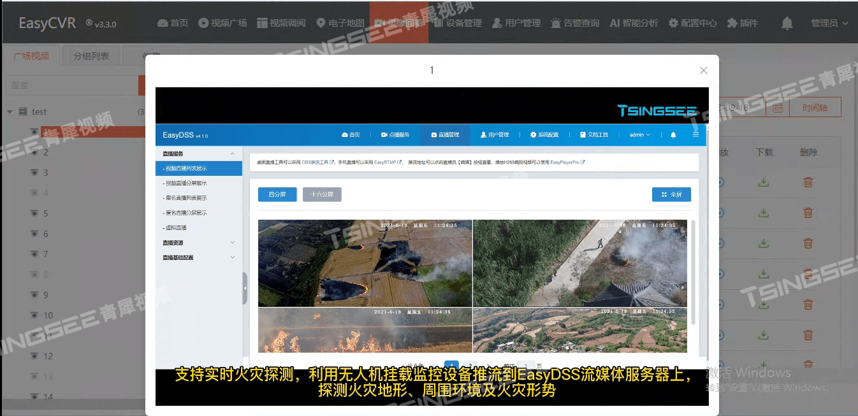Click camera icon of channel 12
This screenshot has height=416, width=858.
coord(34,356)
